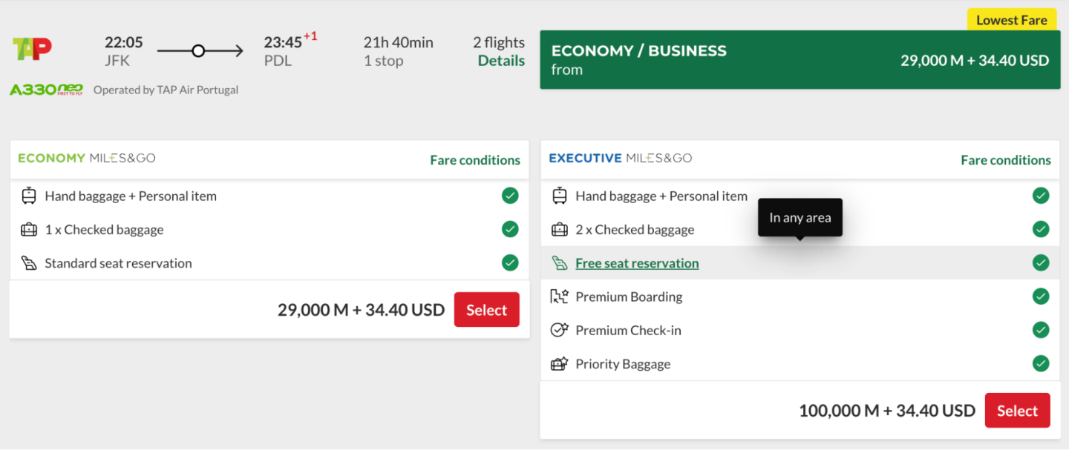1069x450 pixels.
Task: Click the Premium Boarding icon
Action: (559, 297)
